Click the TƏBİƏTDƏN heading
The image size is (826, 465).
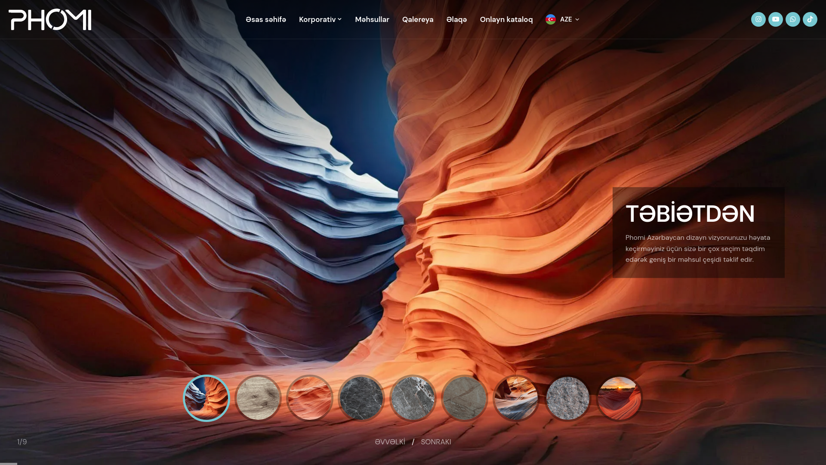tap(690, 214)
